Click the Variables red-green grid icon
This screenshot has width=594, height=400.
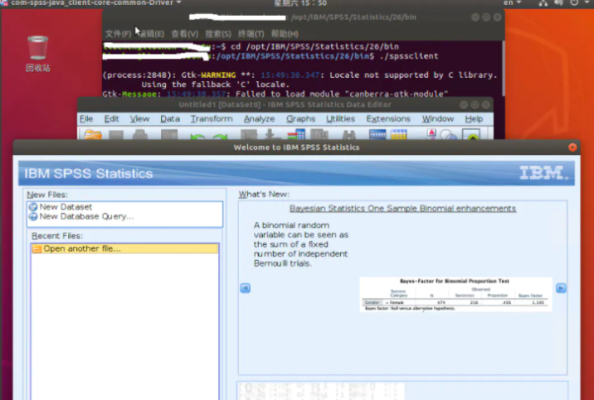click(x=296, y=135)
